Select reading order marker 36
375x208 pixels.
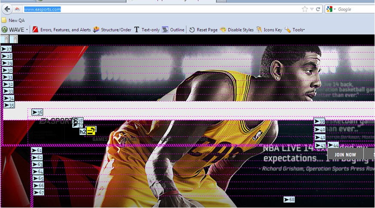point(37,112)
